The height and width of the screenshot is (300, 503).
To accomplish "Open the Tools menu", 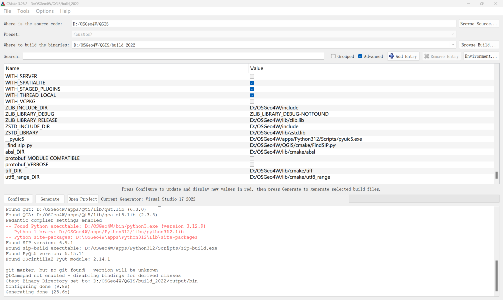I will pyautogui.click(x=24, y=11).
